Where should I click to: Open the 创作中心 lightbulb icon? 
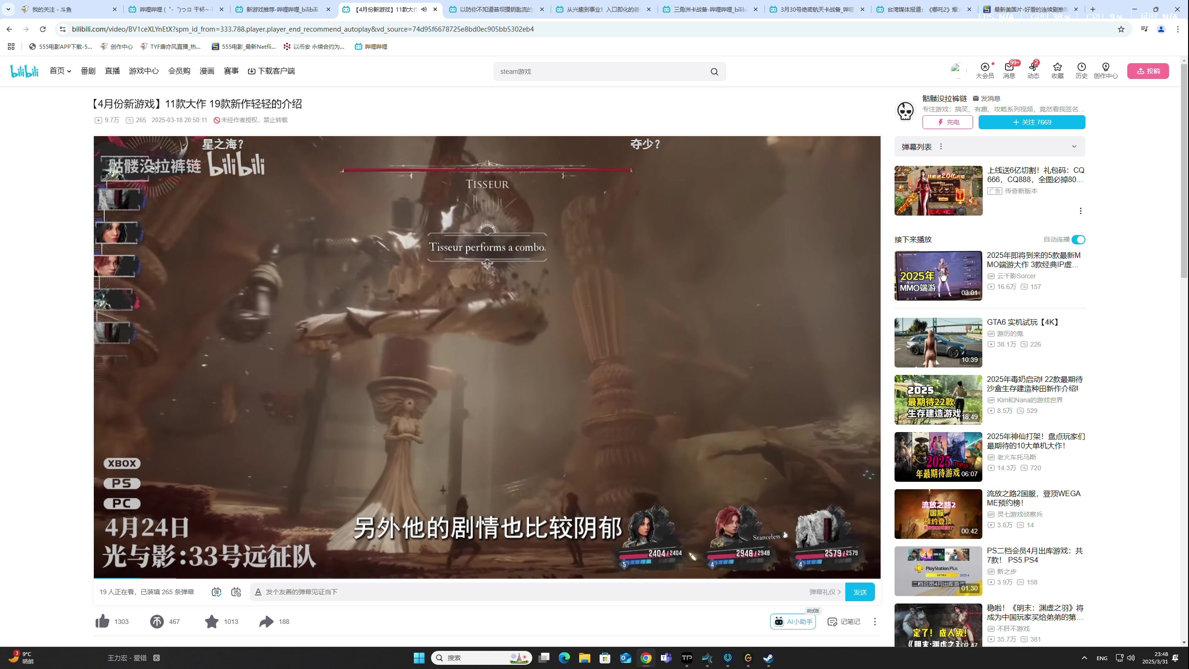click(1105, 71)
